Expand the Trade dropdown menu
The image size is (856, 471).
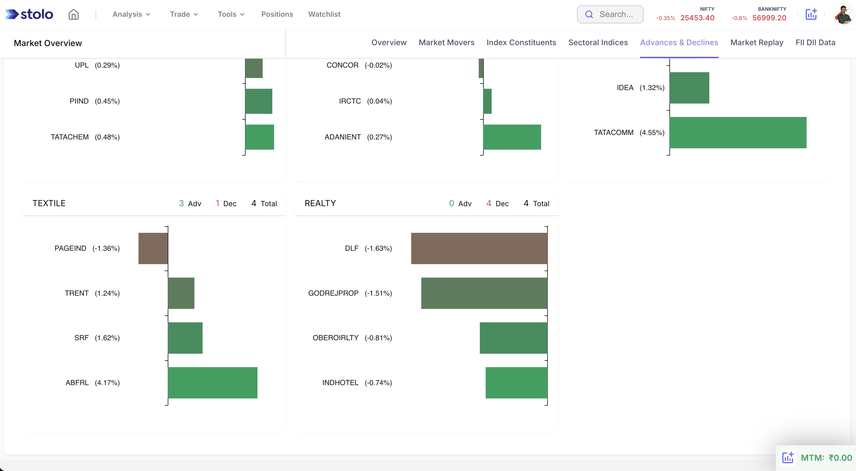coord(184,14)
